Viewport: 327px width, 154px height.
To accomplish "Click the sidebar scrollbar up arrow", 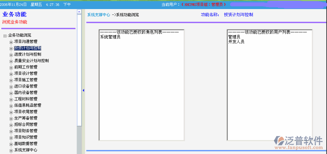I will (x=79, y=12).
